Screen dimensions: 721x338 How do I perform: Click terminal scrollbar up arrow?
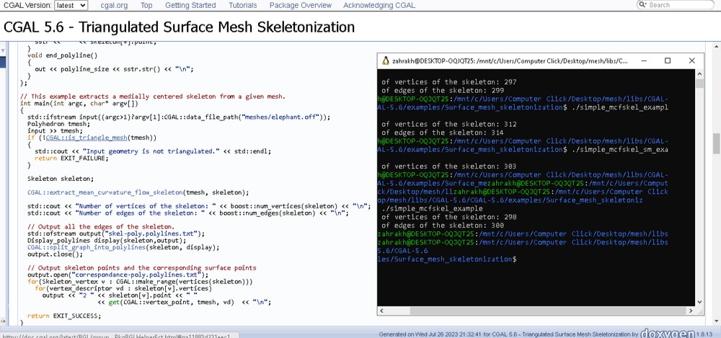(699, 74)
